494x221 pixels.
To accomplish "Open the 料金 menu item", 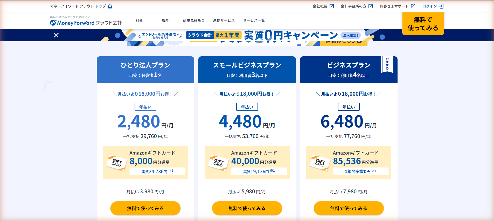I will point(139,20).
